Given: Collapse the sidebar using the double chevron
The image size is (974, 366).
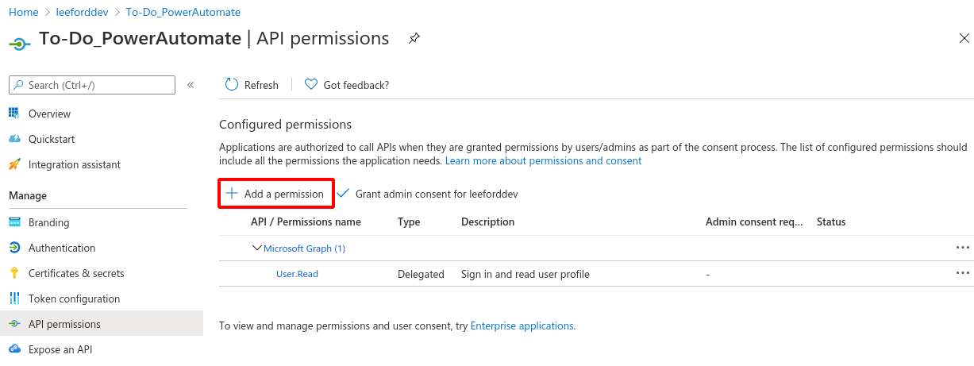Looking at the screenshot, I should pos(191,85).
